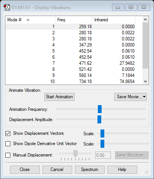Click the GaussView molecule icon in title bar

click(7, 7)
